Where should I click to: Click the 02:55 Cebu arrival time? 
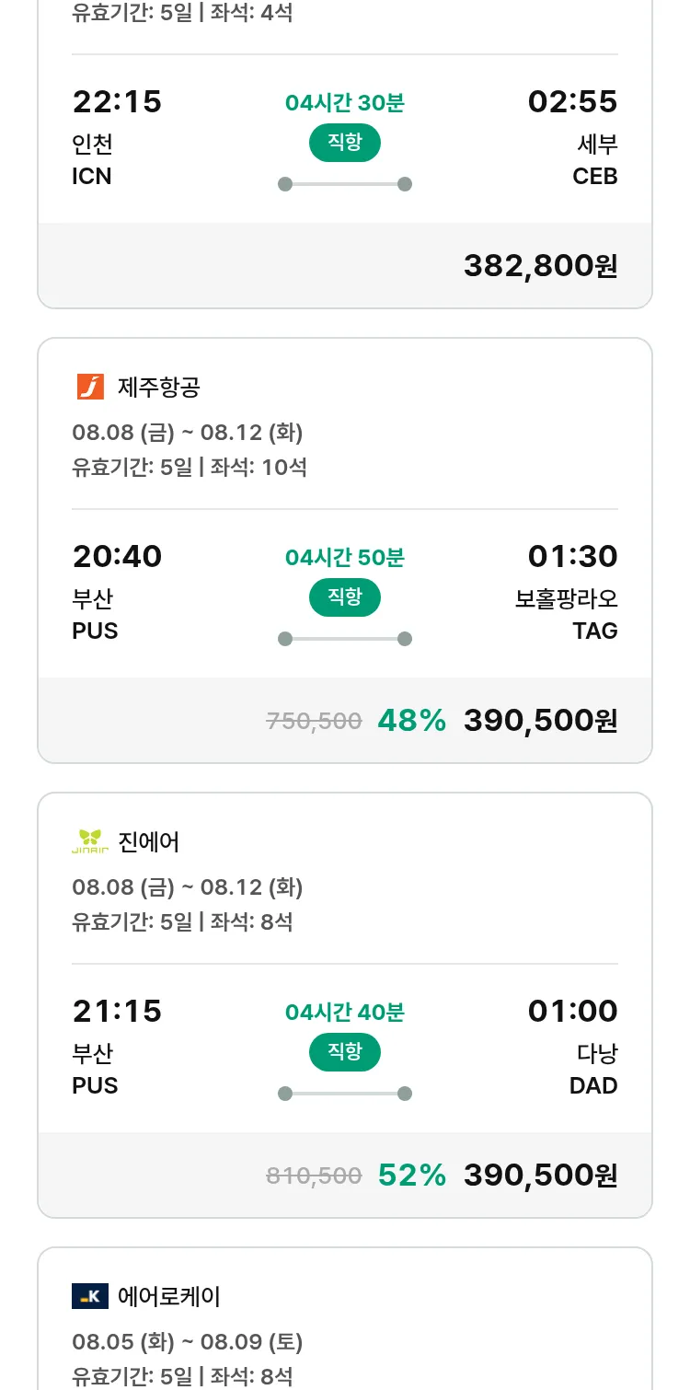click(572, 102)
